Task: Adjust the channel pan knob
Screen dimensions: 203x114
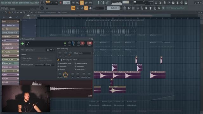Action: [69, 43]
